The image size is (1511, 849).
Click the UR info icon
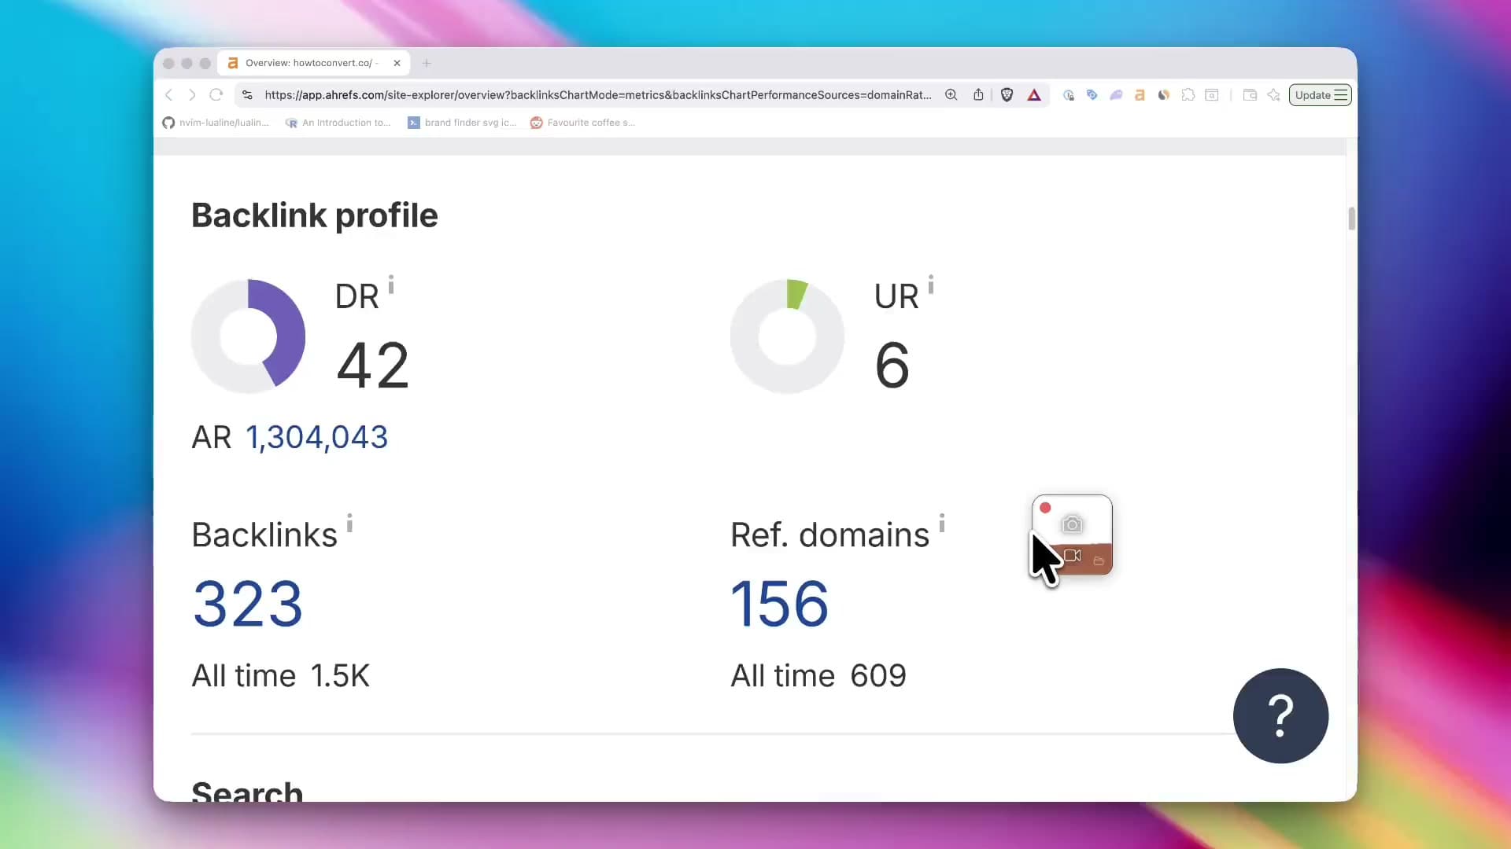[x=931, y=285]
